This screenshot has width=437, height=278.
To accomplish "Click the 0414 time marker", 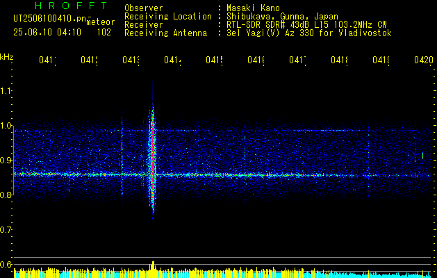I will [172, 60].
